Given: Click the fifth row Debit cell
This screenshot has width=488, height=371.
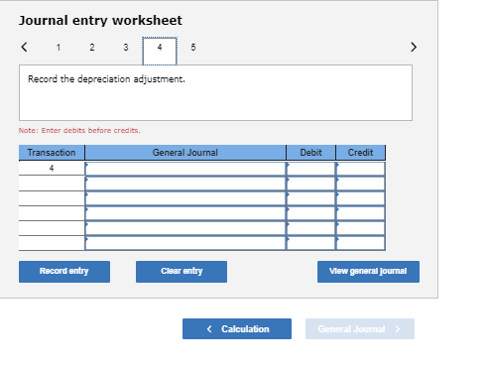Looking at the screenshot, I should click(x=310, y=228).
